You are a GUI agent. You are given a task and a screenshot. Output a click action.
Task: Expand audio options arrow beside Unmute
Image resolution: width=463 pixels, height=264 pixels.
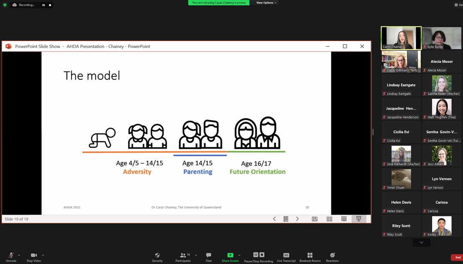19,255
